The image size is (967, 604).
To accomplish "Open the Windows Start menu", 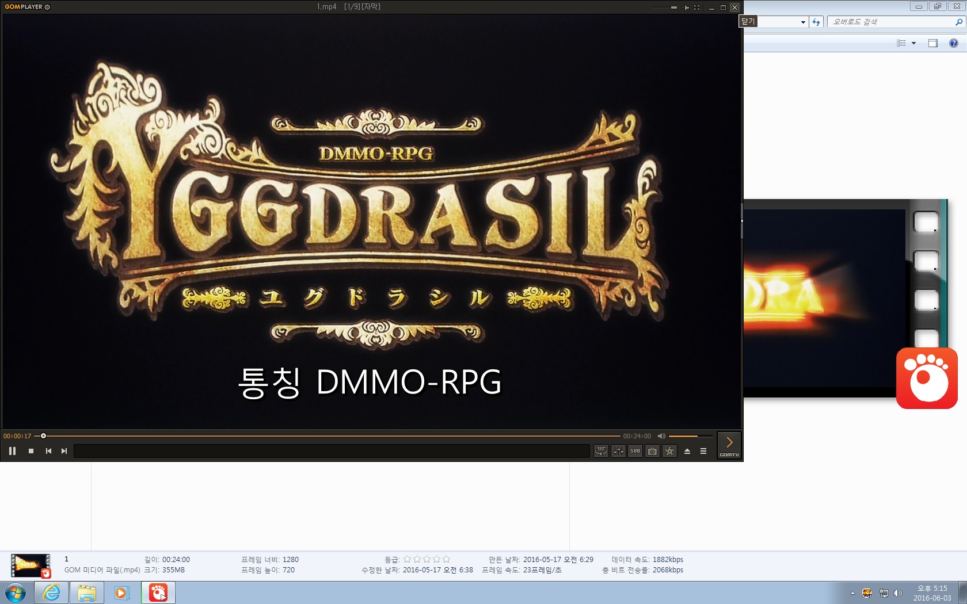I will tap(16, 592).
